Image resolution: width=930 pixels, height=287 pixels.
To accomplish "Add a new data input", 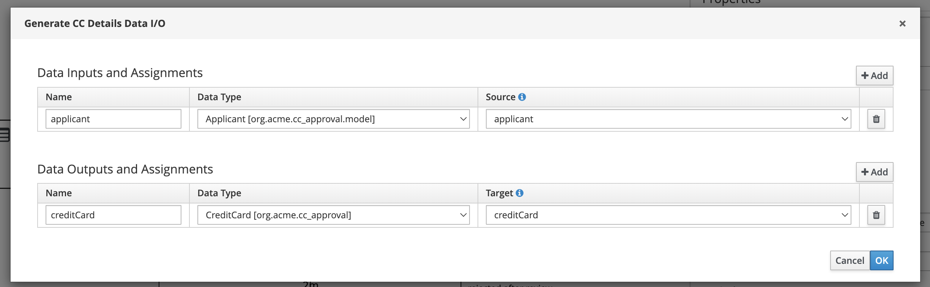I will click(875, 76).
